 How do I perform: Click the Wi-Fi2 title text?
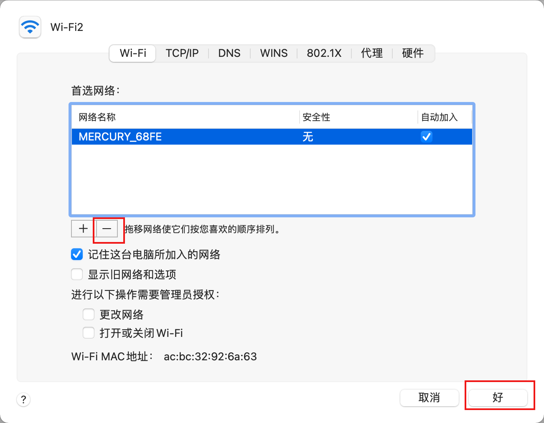67,27
